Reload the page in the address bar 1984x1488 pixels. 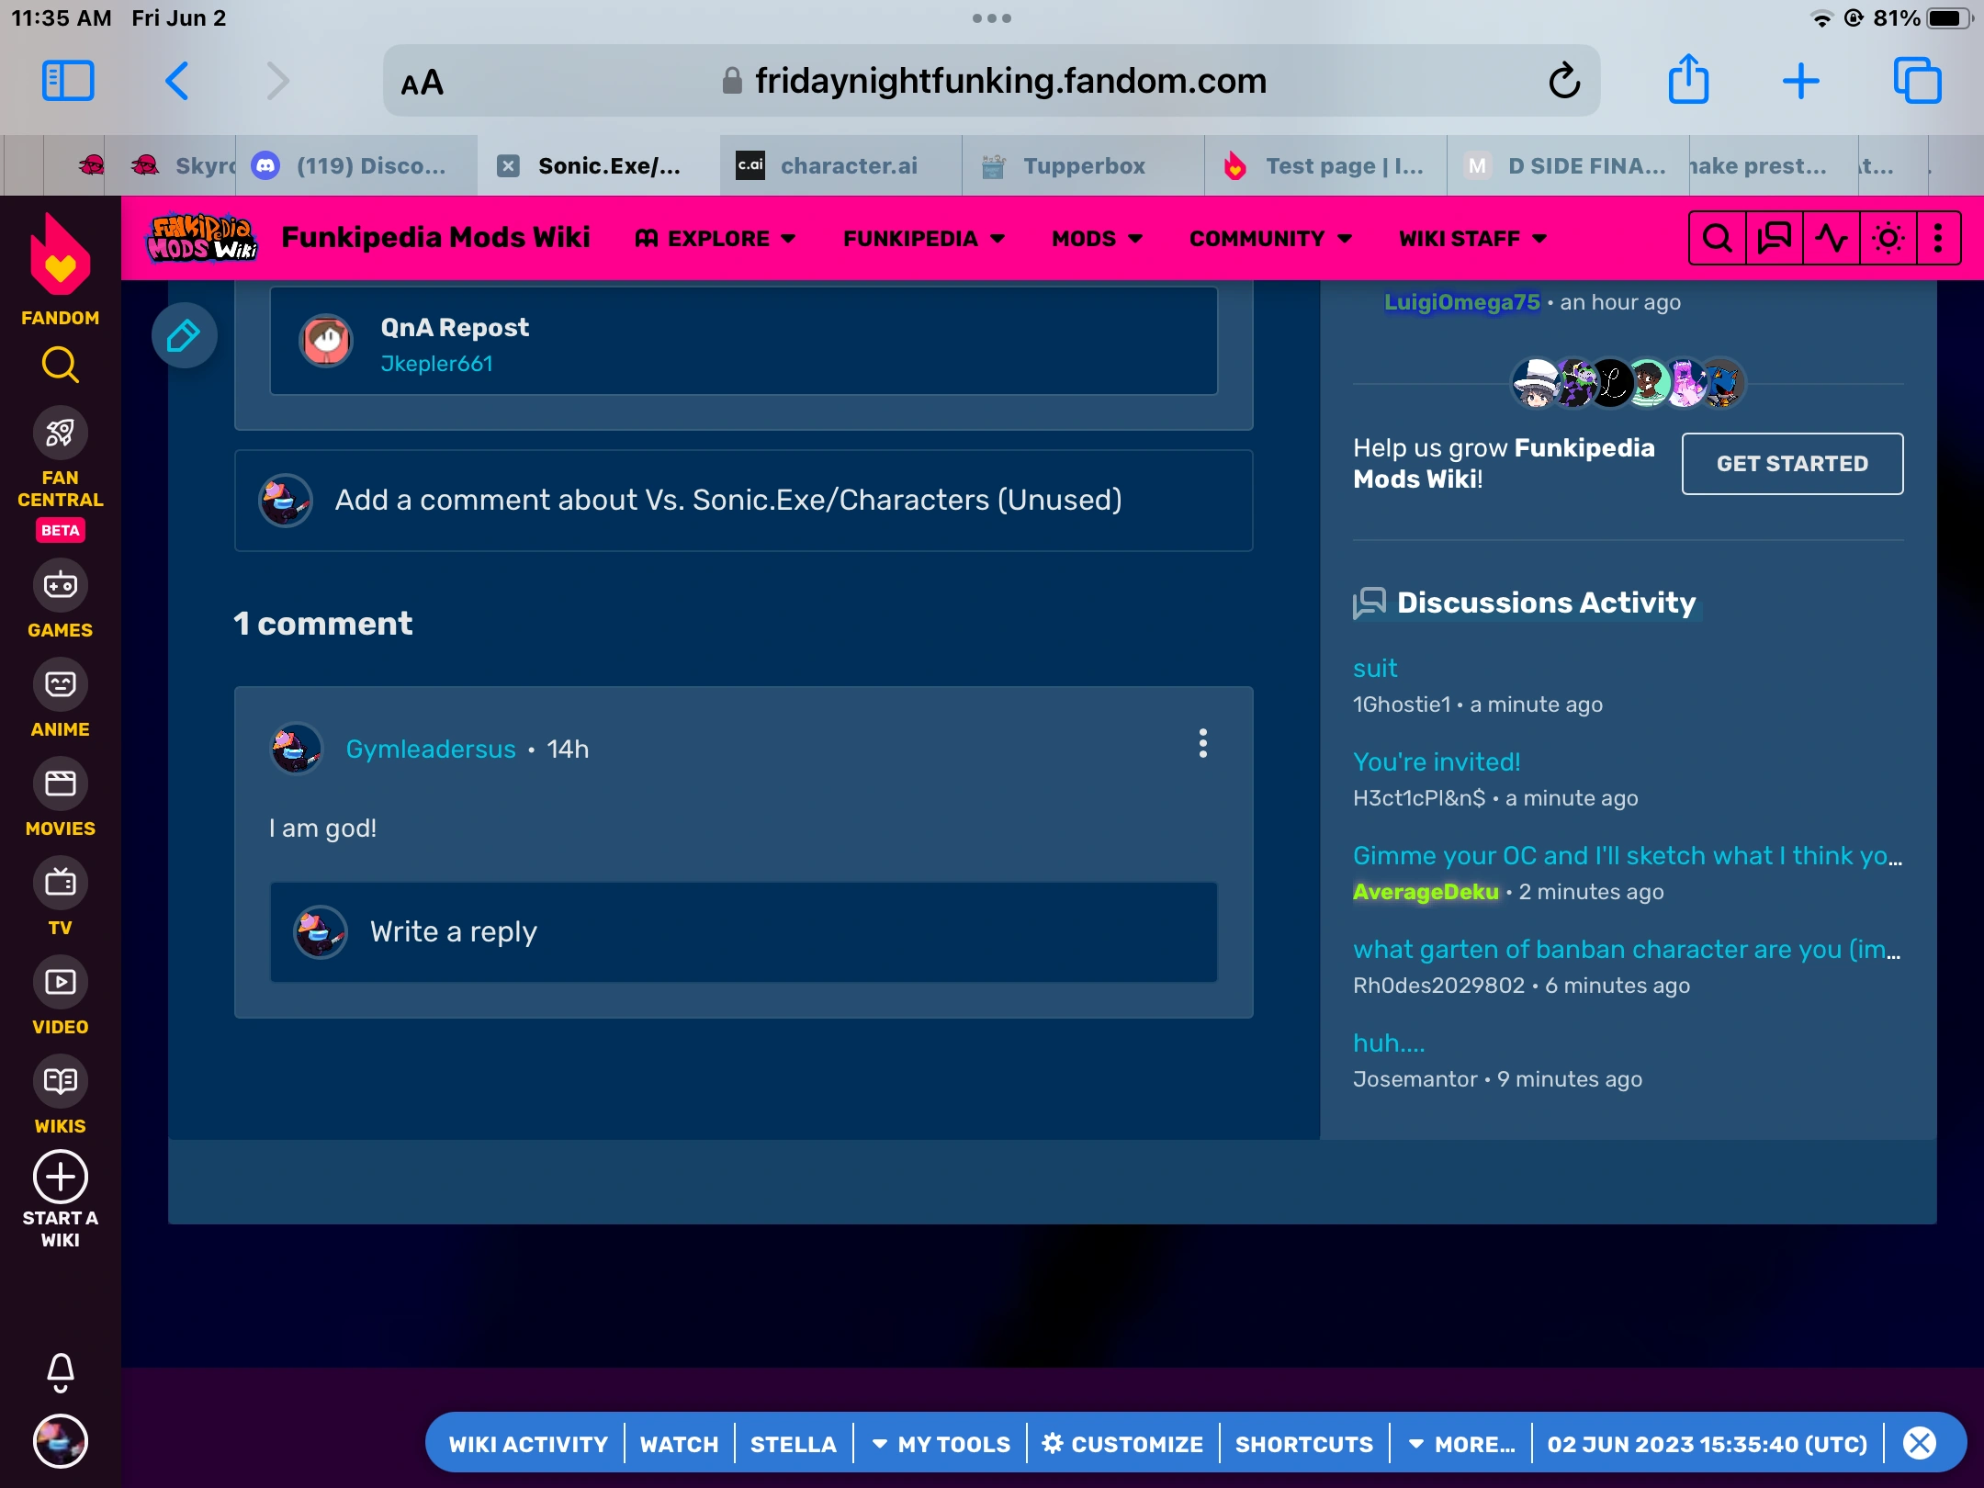[x=1564, y=81]
